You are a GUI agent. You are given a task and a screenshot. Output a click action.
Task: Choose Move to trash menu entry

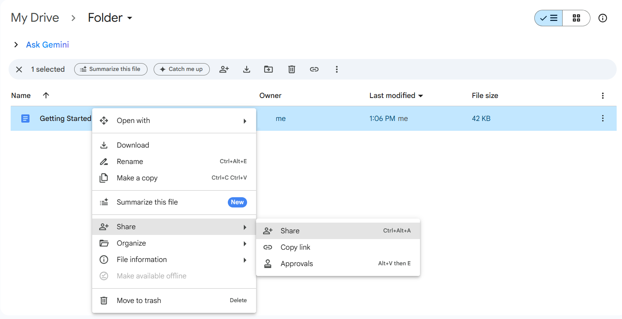point(174,301)
